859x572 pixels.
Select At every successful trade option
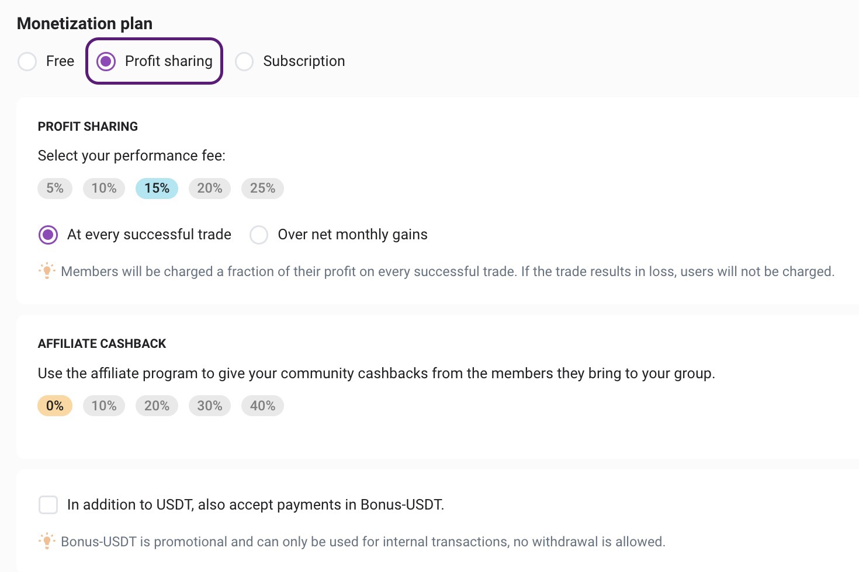coord(48,235)
